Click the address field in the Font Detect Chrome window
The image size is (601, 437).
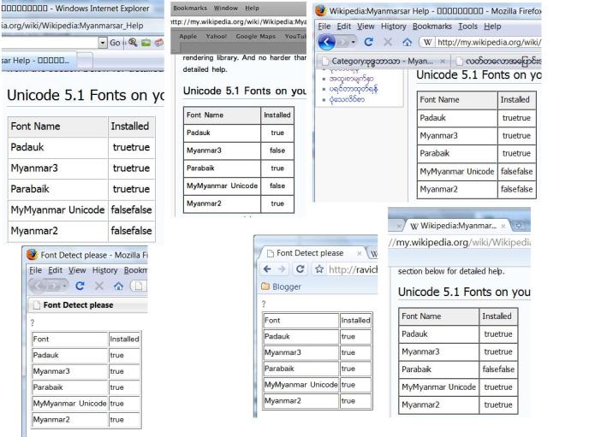pos(345,269)
